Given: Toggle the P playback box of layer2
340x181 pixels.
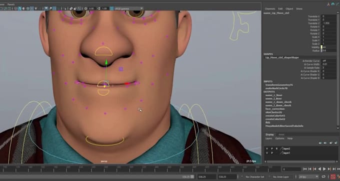Looking at the screenshot, I should (271, 149).
